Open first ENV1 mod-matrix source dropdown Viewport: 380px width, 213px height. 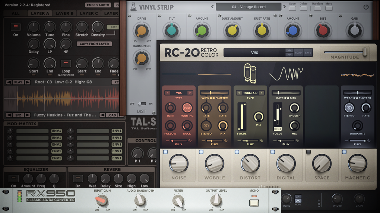(57, 131)
